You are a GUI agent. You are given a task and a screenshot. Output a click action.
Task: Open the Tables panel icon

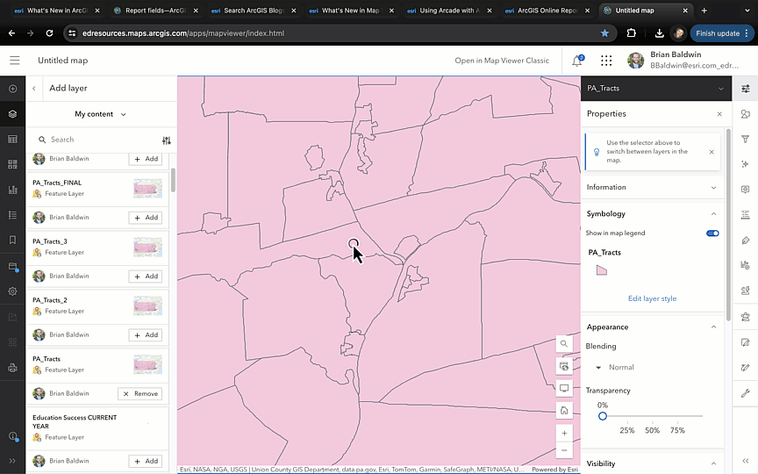click(12, 140)
